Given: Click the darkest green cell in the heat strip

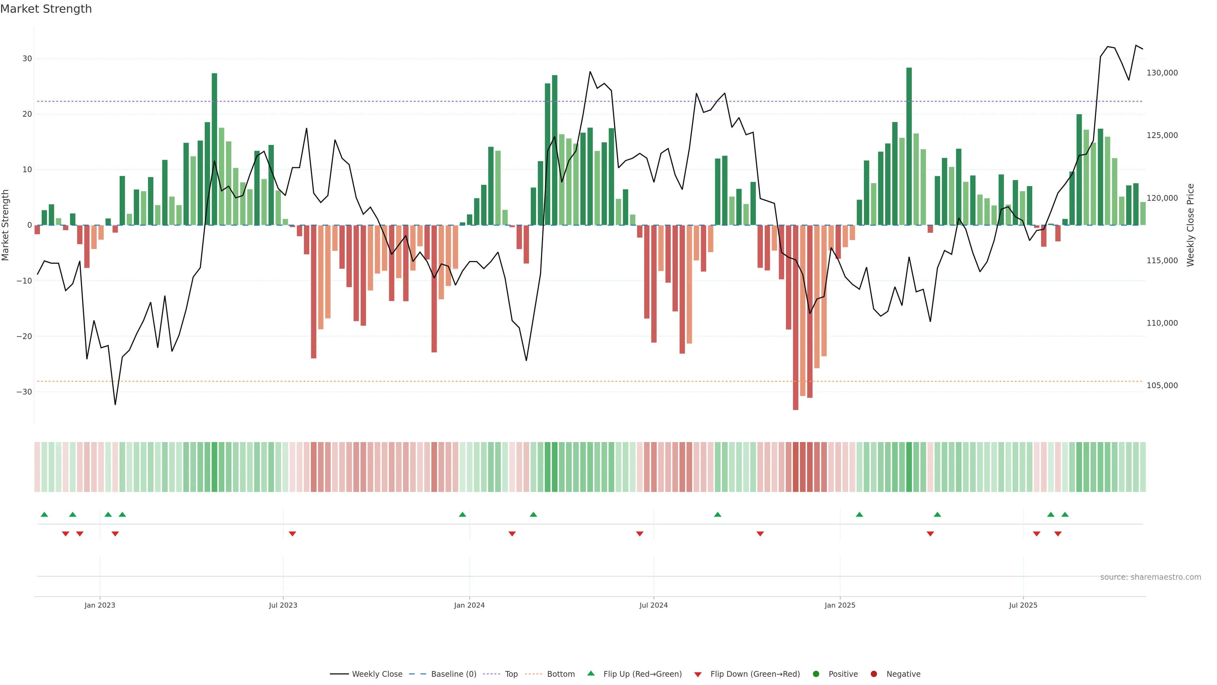Looking at the screenshot, I should click(x=909, y=467).
